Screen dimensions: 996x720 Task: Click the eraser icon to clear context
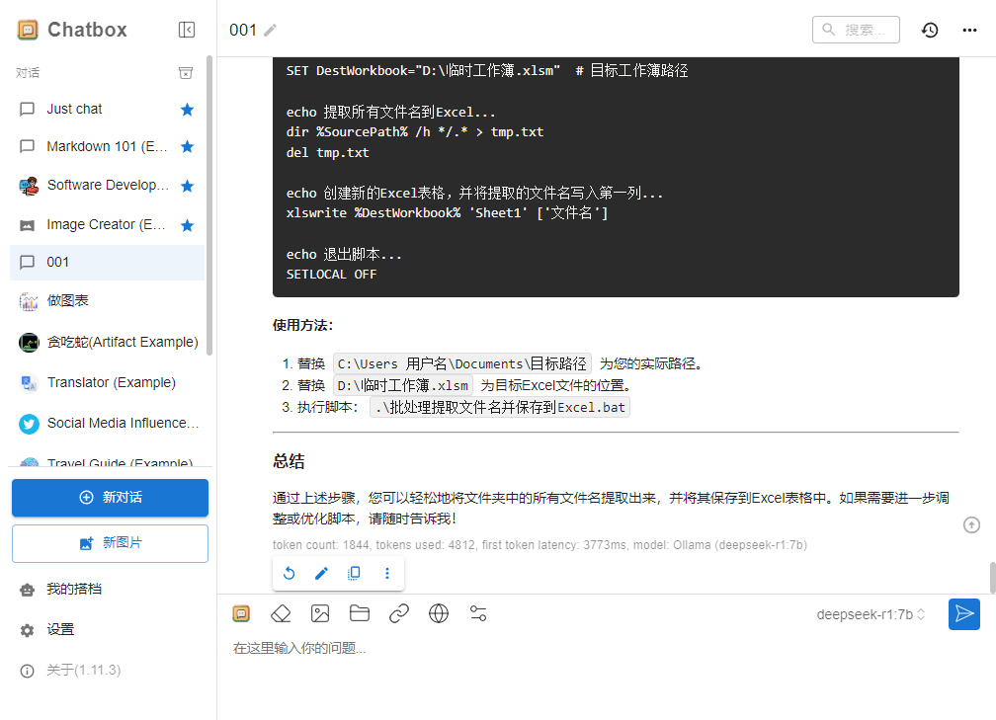pos(281,614)
